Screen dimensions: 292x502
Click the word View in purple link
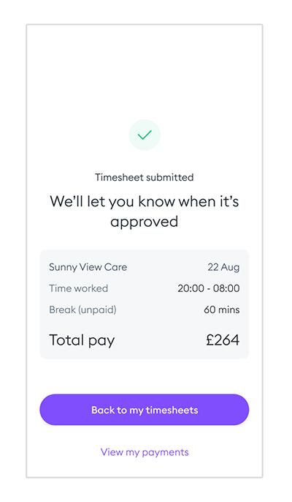(112, 452)
